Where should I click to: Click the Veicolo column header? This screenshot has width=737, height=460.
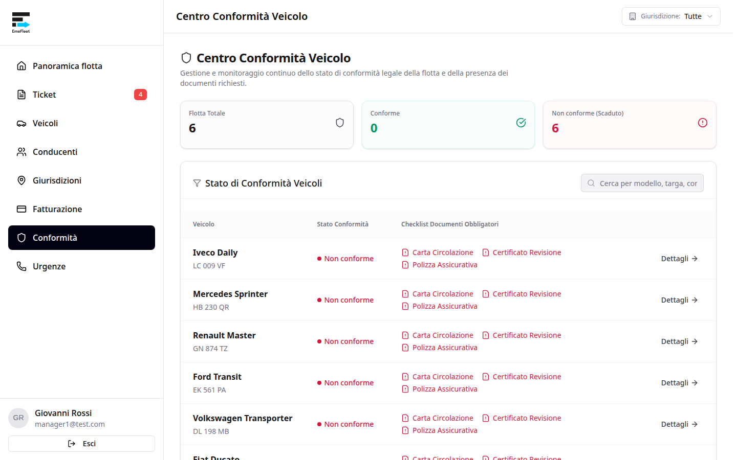click(x=204, y=224)
